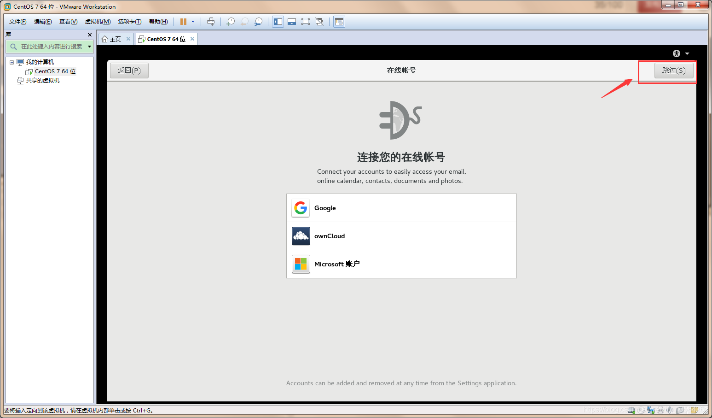The width and height of the screenshot is (712, 418).
Task: Click the 返回(P) back button
Action: click(x=129, y=71)
